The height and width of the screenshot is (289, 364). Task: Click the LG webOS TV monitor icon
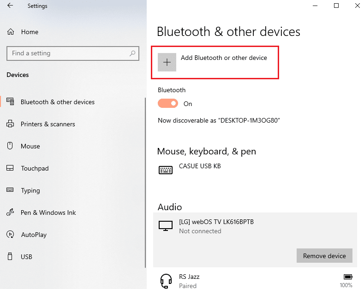point(166,226)
